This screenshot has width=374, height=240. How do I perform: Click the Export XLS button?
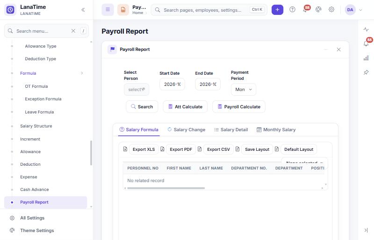(x=144, y=149)
